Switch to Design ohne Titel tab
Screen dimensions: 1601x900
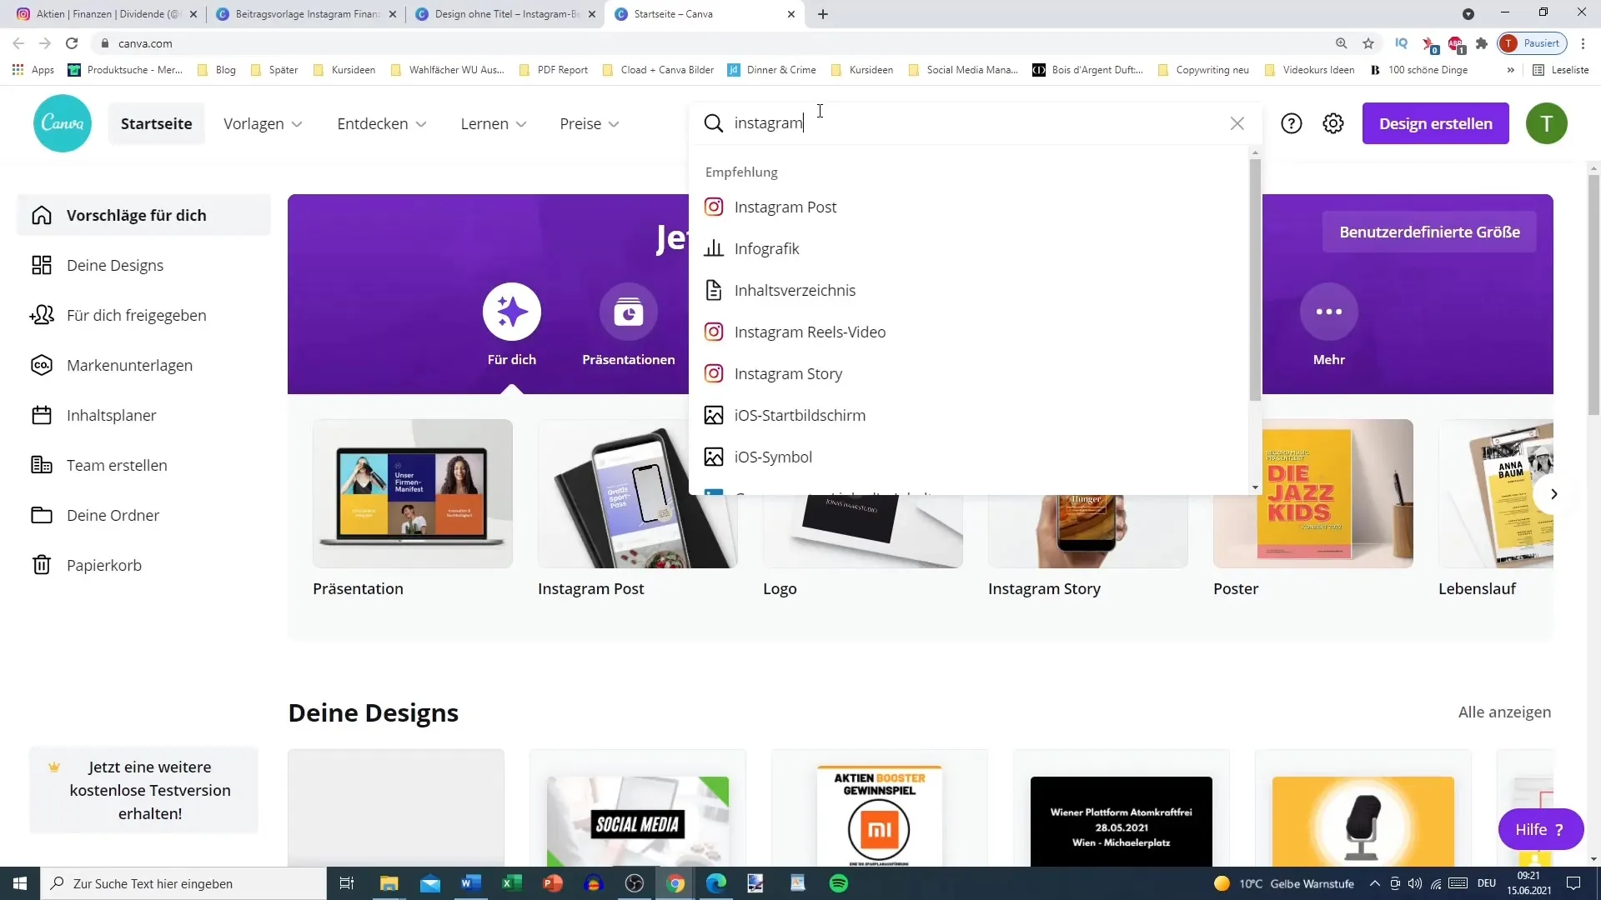click(506, 14)
